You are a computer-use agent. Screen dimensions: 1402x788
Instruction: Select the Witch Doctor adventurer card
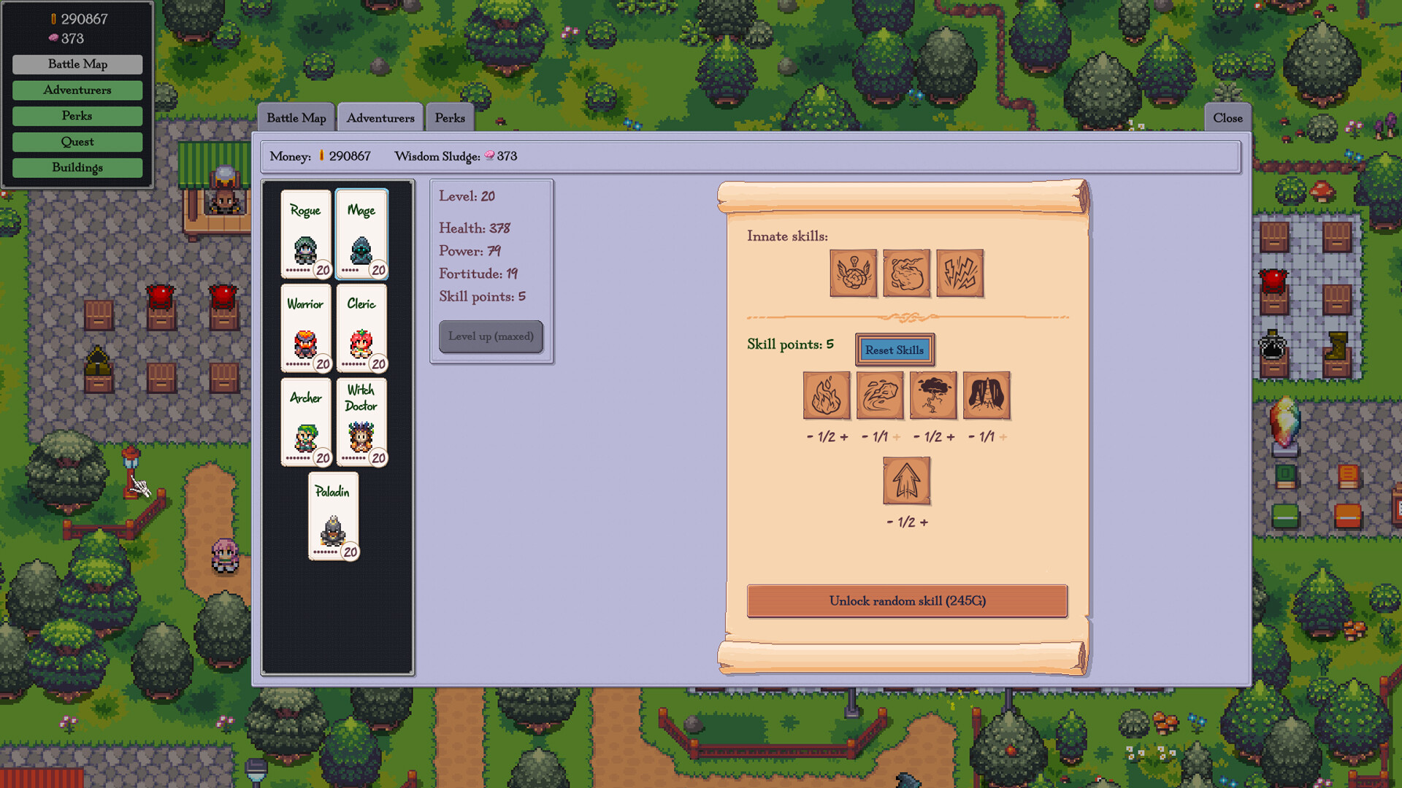[361, 422]
